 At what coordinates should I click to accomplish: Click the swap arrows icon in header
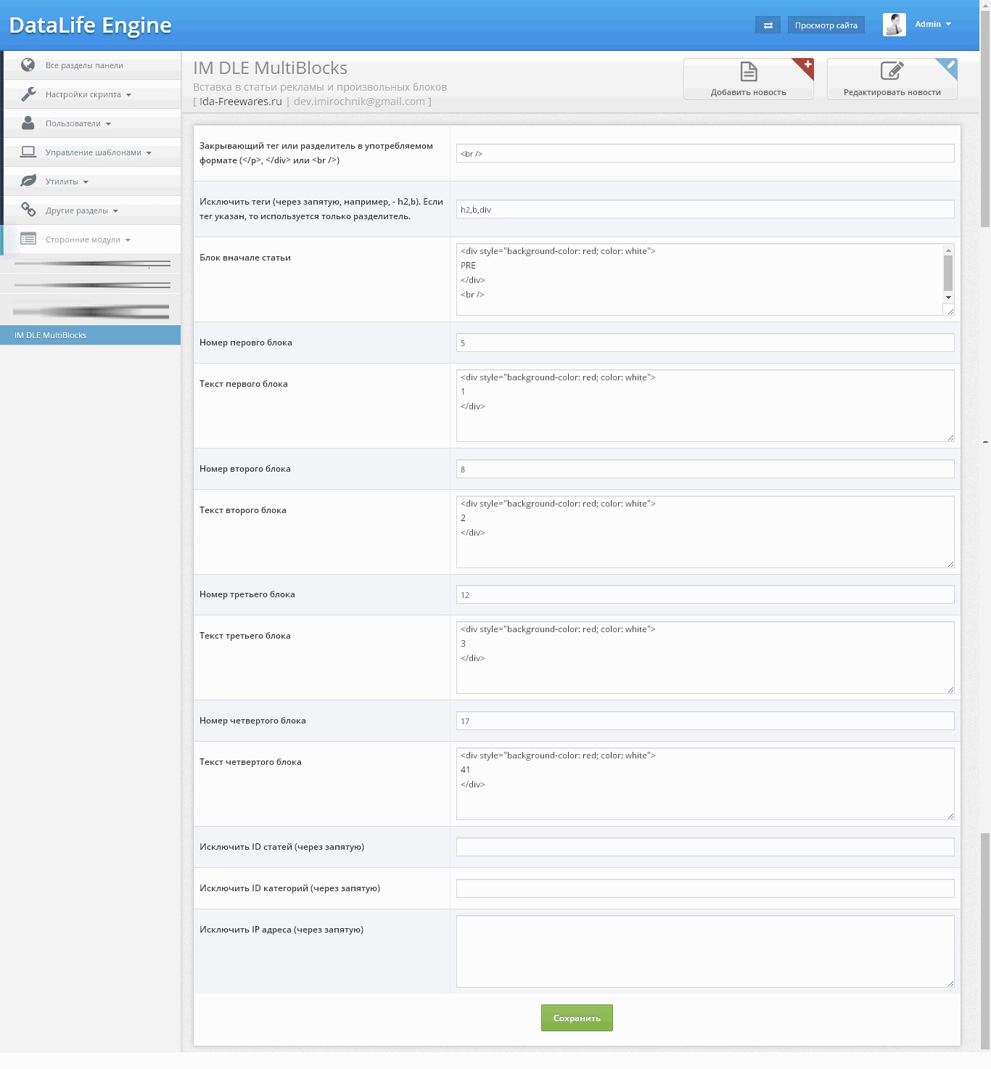tap(768, 25)
